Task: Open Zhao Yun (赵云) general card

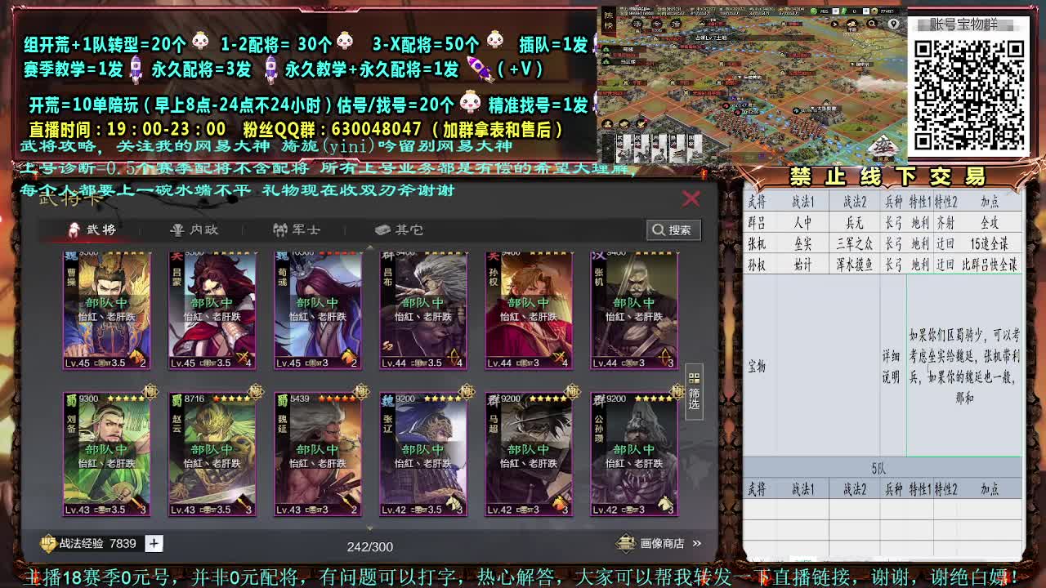Action: (212, 454)
